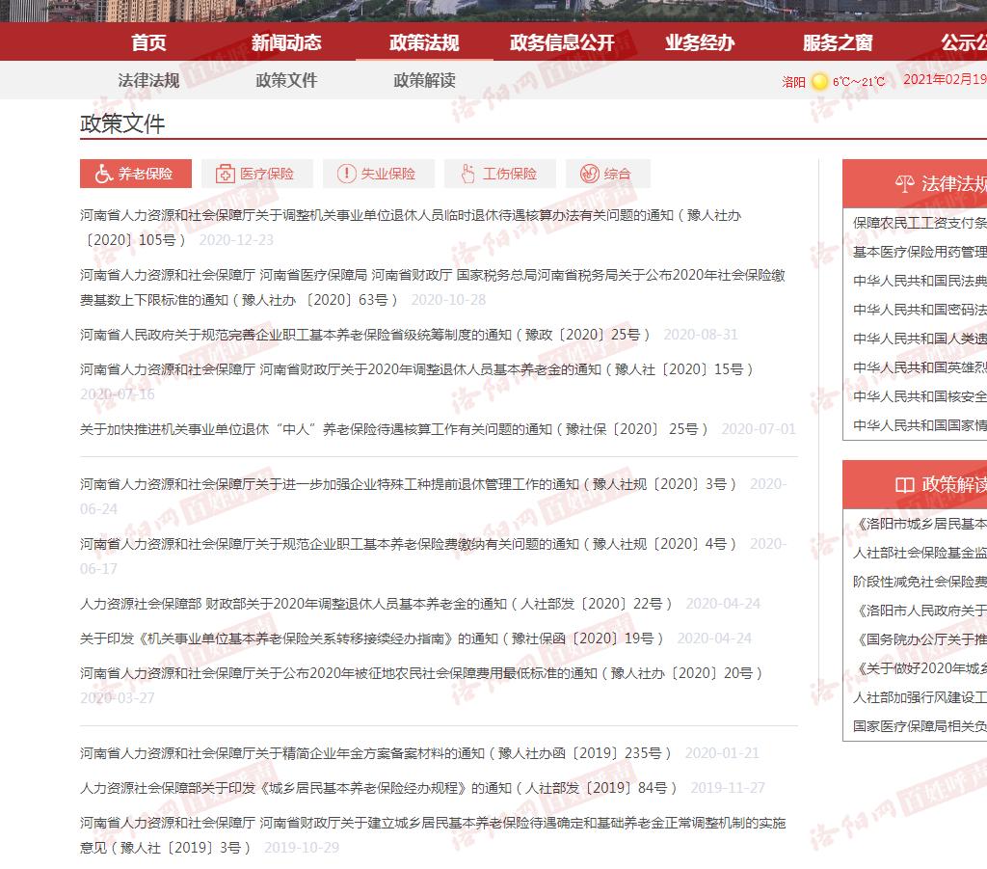
Task: Click the 2020-01-21 date
Action: [722, 752]
